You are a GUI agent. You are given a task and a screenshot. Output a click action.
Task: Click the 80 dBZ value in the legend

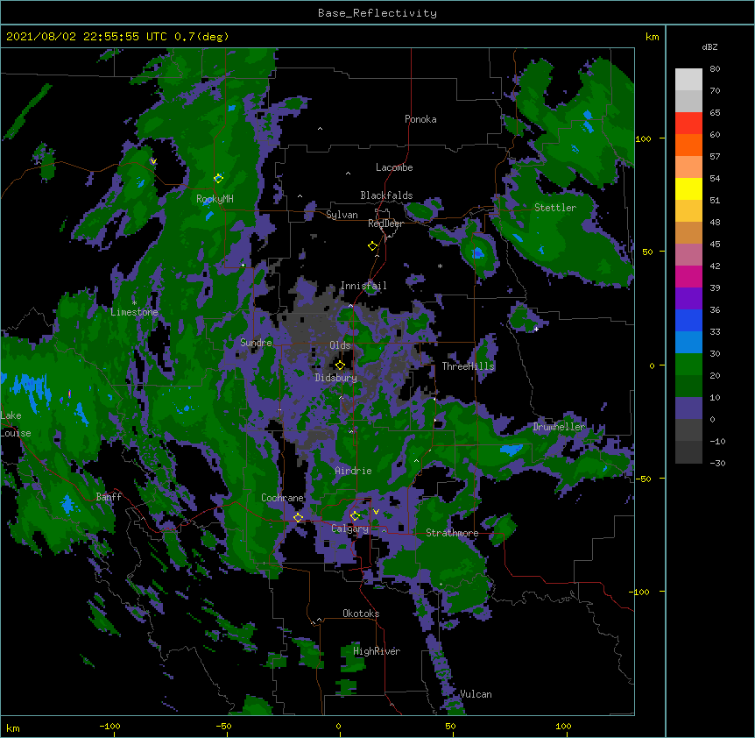click(715, 69)
